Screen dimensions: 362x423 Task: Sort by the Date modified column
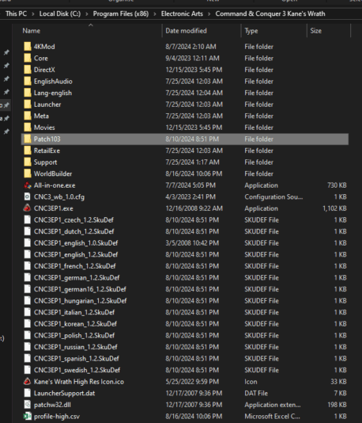[x=186, y=31]
